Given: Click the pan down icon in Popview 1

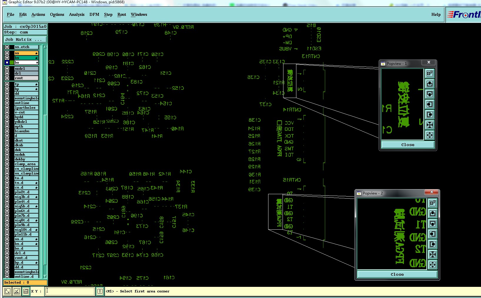Looking at the screenshot, I should (430, 94).
